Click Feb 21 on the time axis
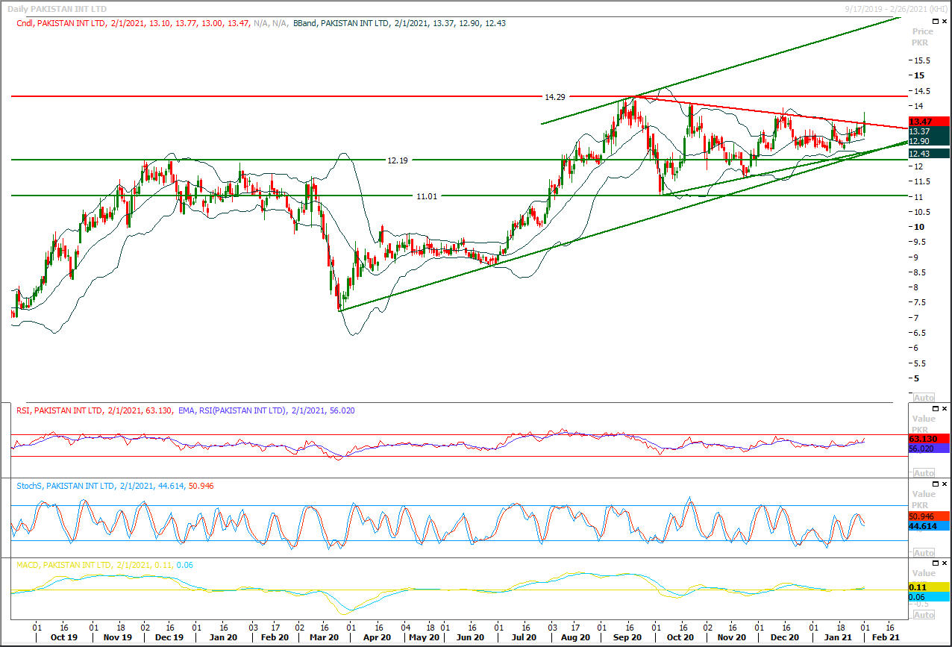 [x=884, y=638]
